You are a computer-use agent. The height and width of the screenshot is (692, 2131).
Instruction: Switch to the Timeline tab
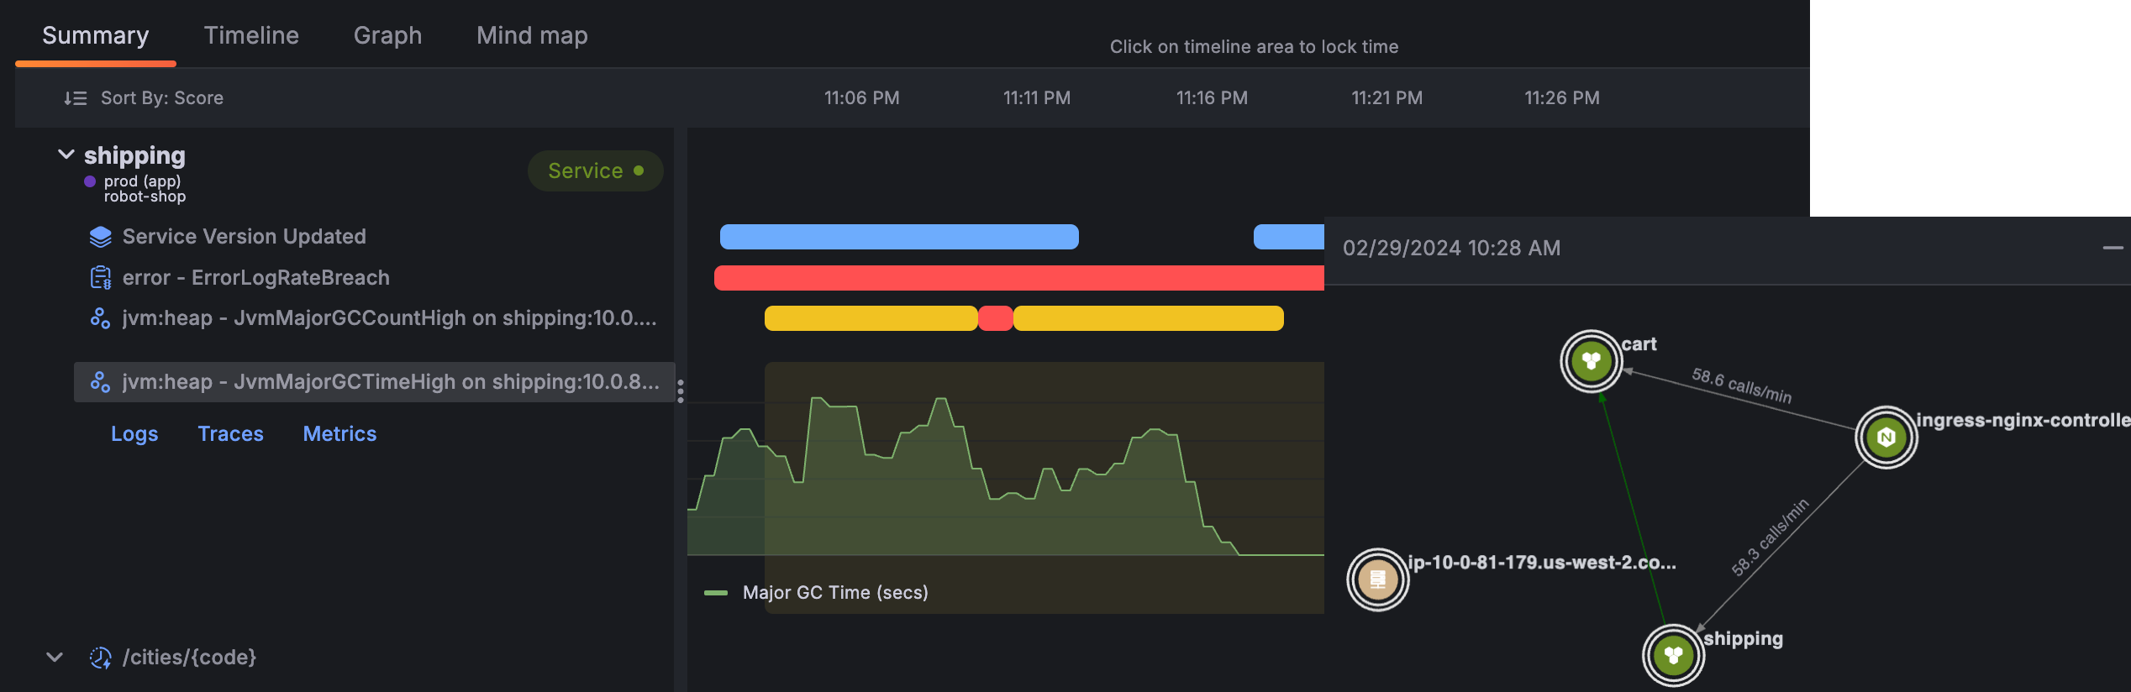[250, 35]
